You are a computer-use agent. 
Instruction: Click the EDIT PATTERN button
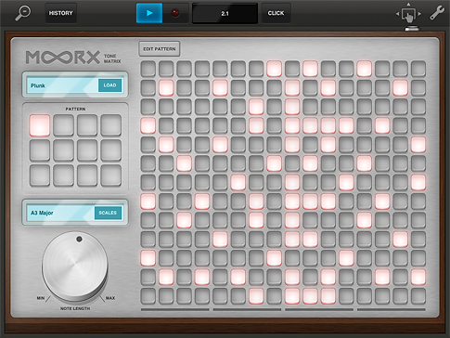pyautogui.click(x=160, y=49)
